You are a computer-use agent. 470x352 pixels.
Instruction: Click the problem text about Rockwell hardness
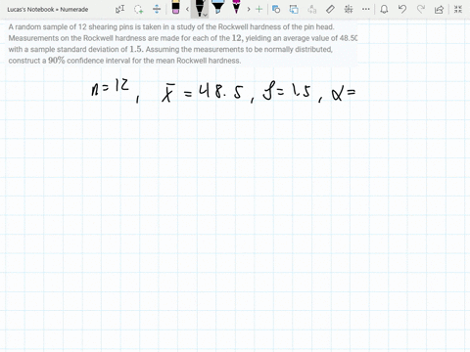click(x=183, y=44)
